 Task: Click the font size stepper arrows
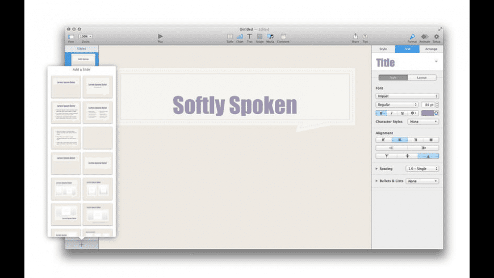(x=437, y=104)
